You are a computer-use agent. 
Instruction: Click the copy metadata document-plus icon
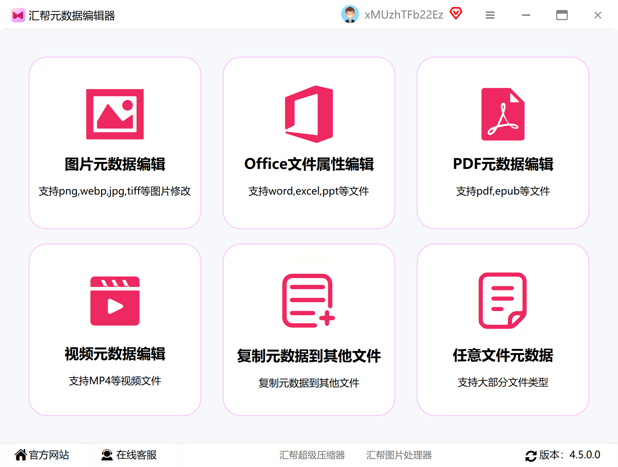(x=309, y=301)
